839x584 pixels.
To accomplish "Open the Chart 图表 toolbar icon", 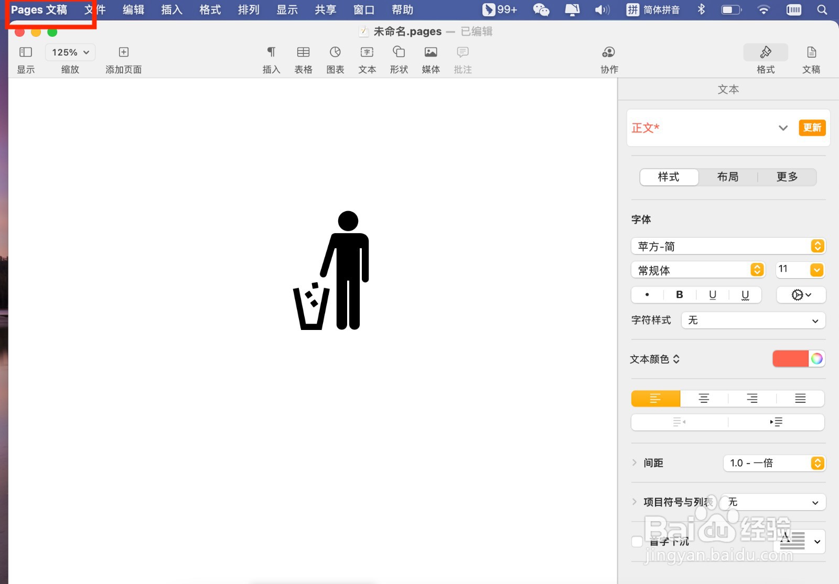I will point(335,52).
